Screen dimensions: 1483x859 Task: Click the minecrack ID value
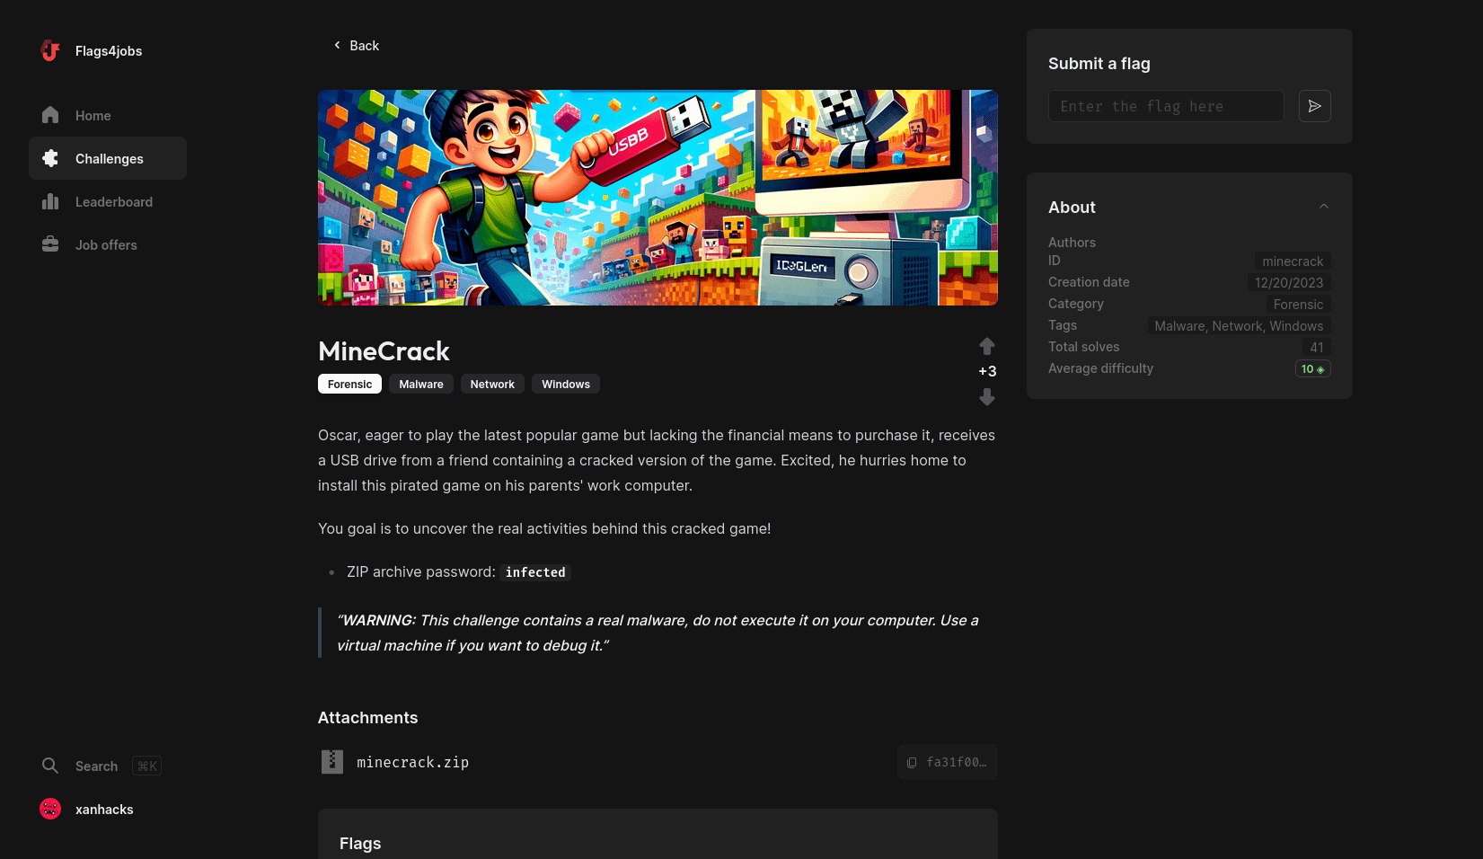click(1293, 261)
